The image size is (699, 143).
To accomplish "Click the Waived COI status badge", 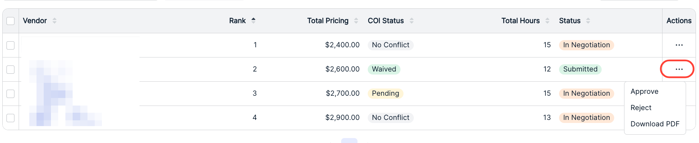I will [x=384, y=69].
